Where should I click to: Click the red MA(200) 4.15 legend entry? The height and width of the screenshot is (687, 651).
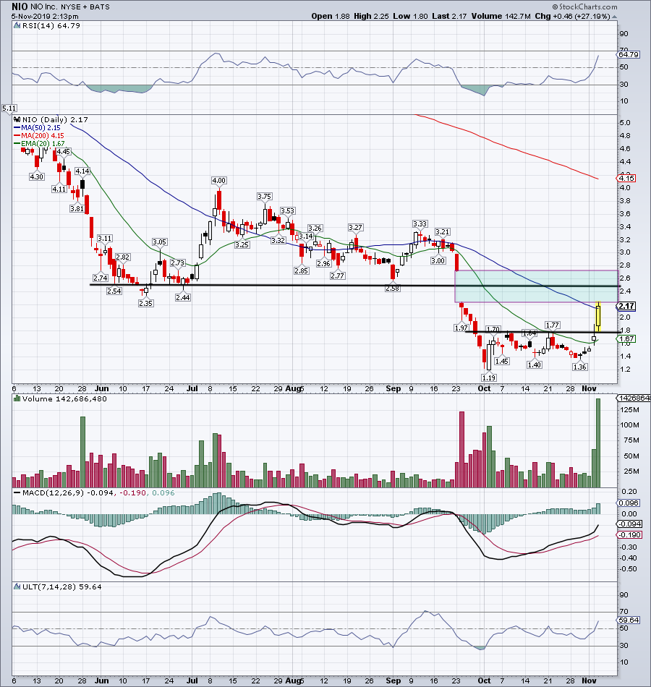(x=39, y=136)
